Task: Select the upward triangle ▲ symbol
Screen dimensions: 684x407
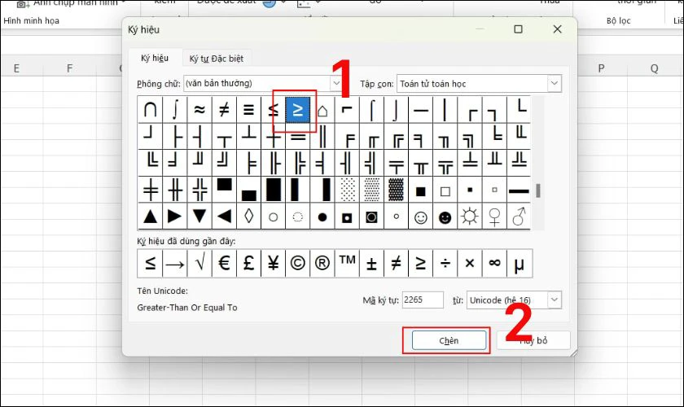Action: (x=150, y=216)
